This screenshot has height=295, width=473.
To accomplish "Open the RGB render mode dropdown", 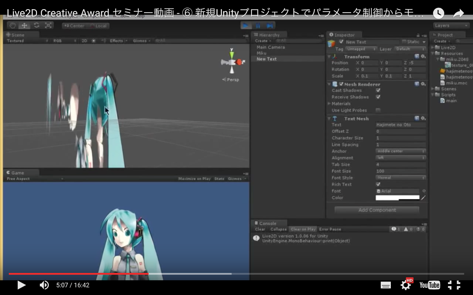I will click(64, 41).
